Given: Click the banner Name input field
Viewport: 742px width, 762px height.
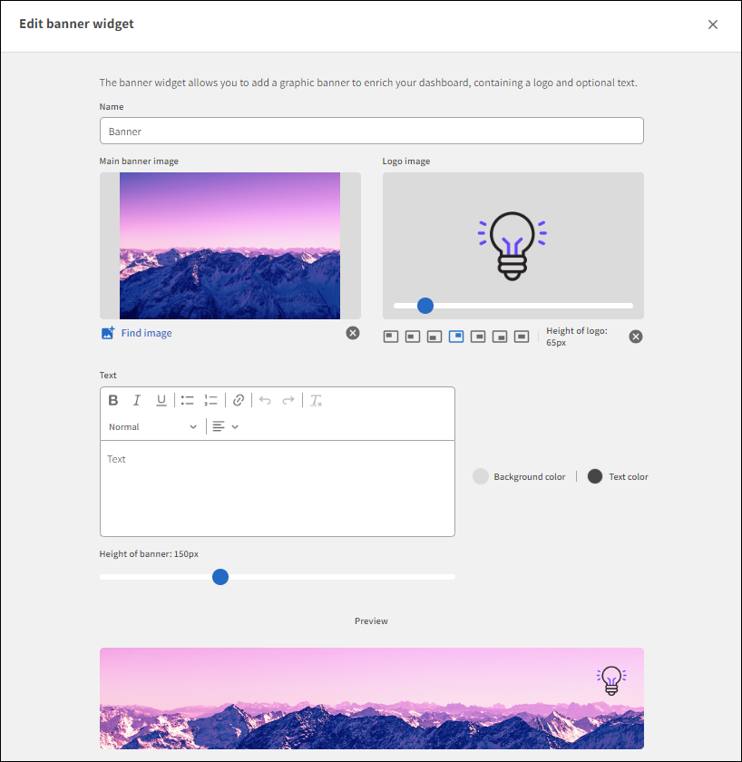Looking at the screenshot, I should tap(371, 131).
